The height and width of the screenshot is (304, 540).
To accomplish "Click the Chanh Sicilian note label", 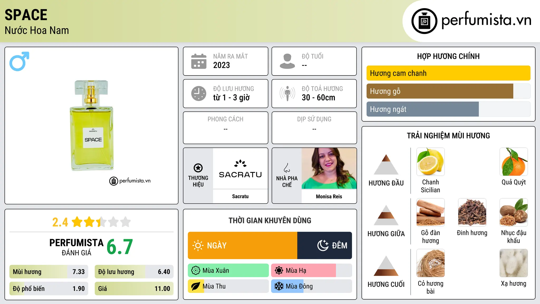I will (x=431, y=186).
